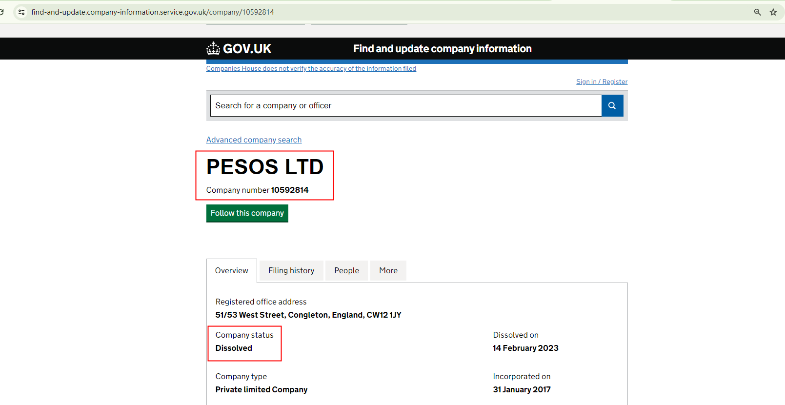The height and width of the screenshot is (405, 785).
Task: Open Advanced company search
Action: pos(254,140)
